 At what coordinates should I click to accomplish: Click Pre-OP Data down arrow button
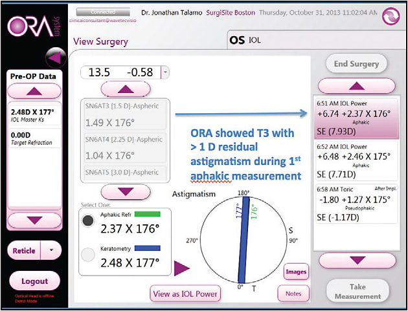click(x=34, y=220)
